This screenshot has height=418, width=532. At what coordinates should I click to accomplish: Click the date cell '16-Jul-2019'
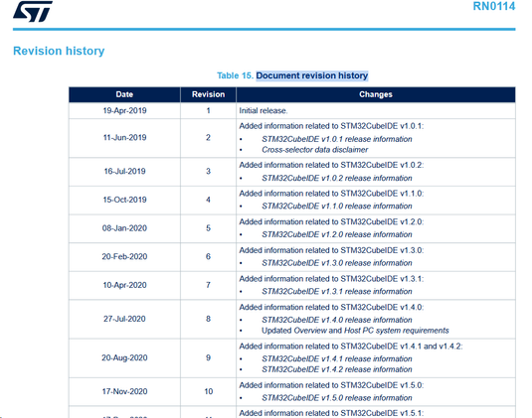pos(124,171)
